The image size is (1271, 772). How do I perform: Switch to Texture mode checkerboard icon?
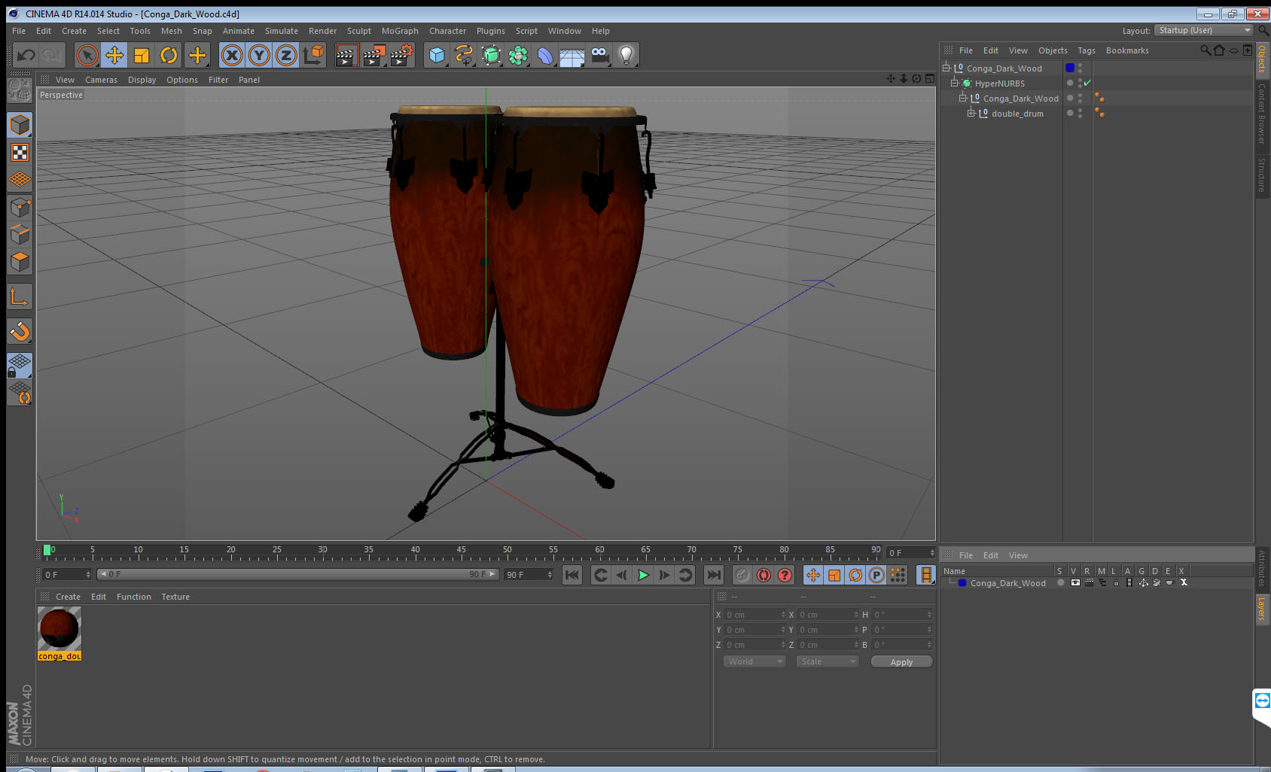20,152
